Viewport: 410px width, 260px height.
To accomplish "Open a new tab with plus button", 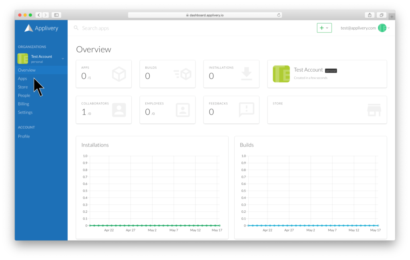I will [392, 17].
